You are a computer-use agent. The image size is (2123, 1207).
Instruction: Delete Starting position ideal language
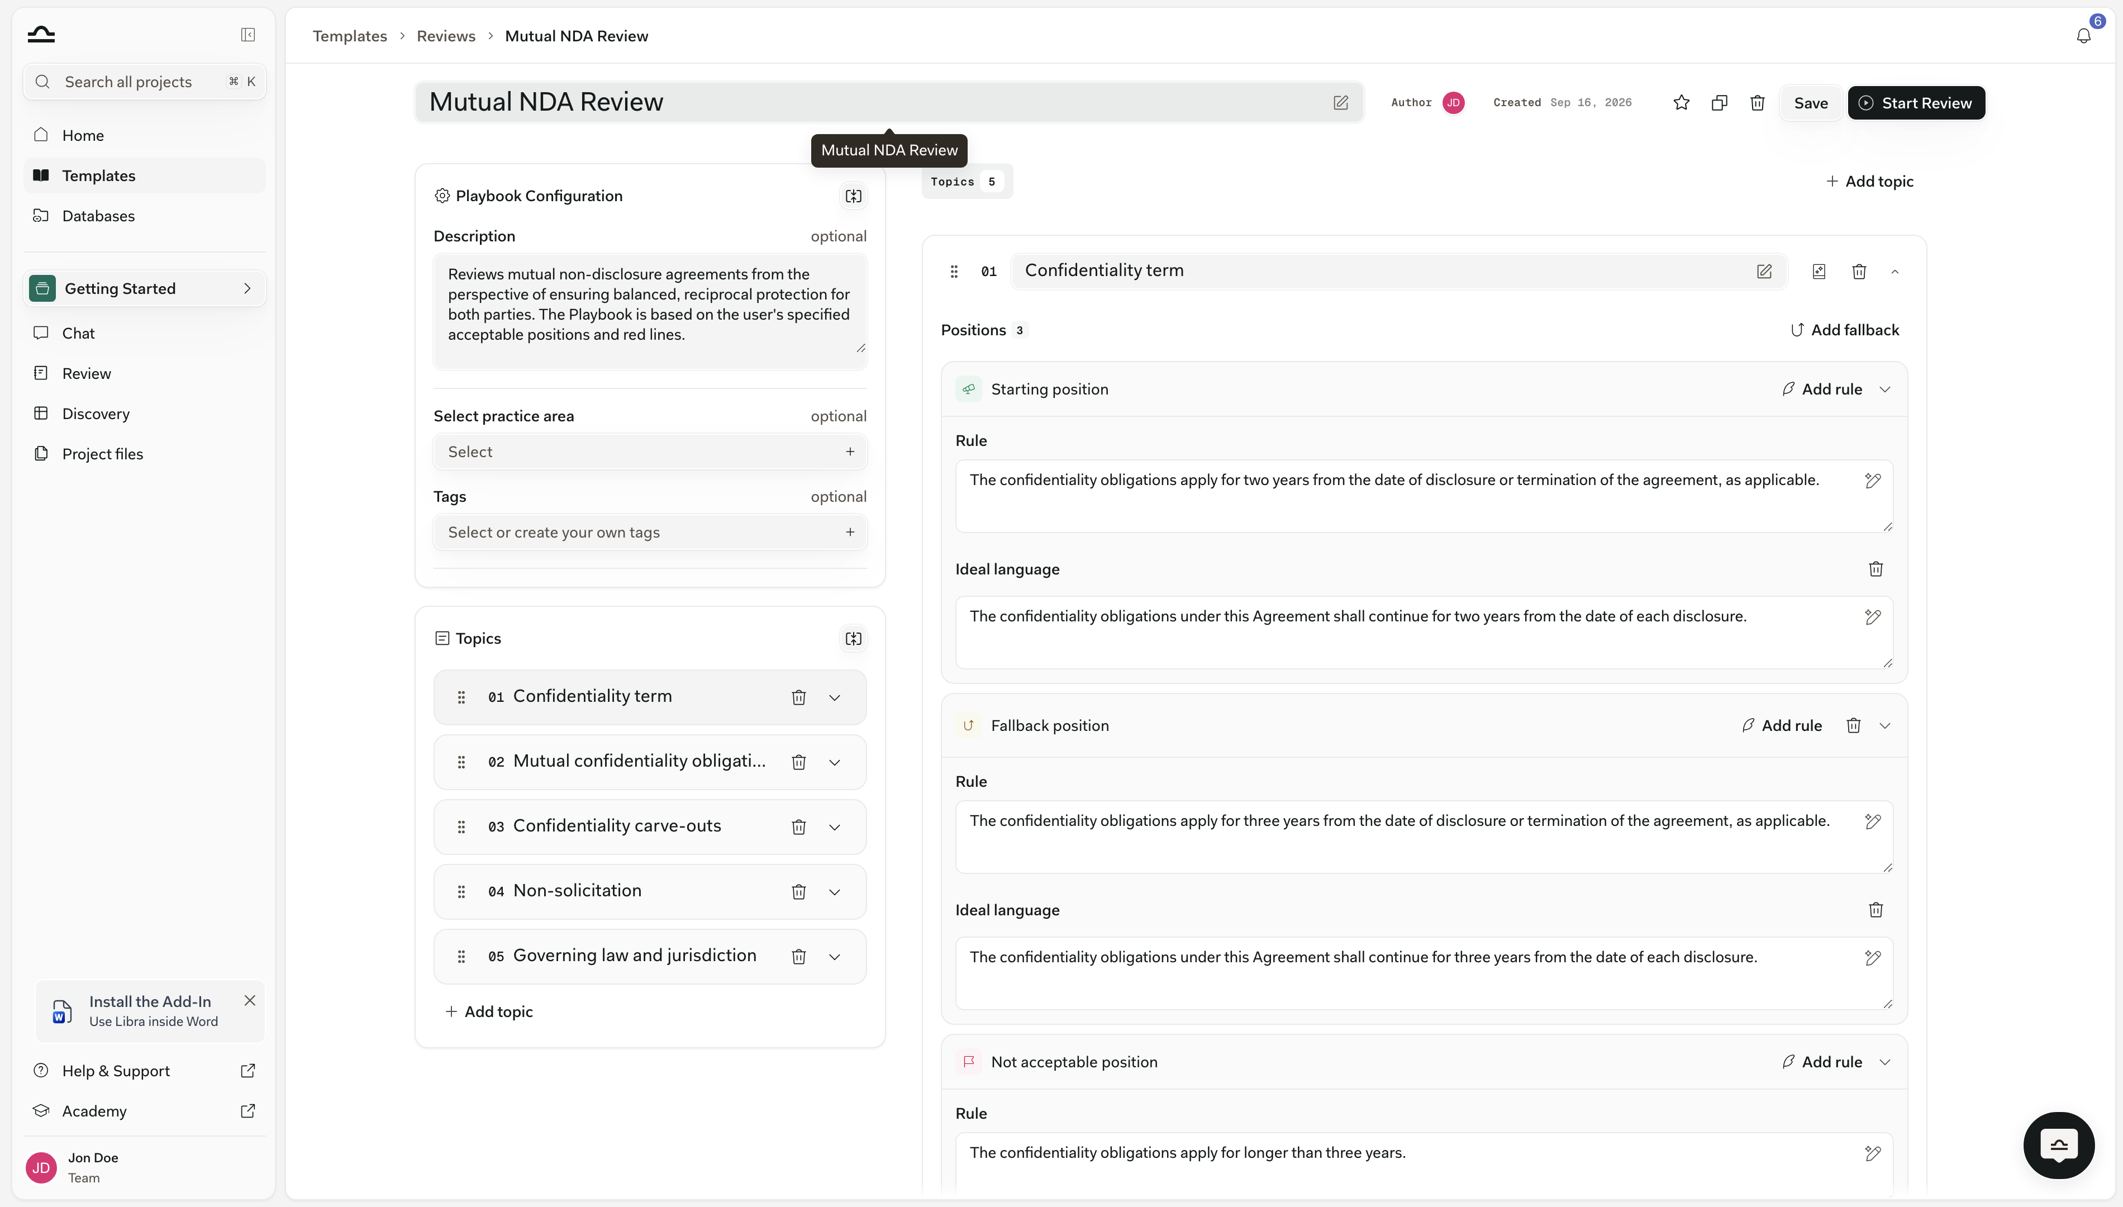1876,569
